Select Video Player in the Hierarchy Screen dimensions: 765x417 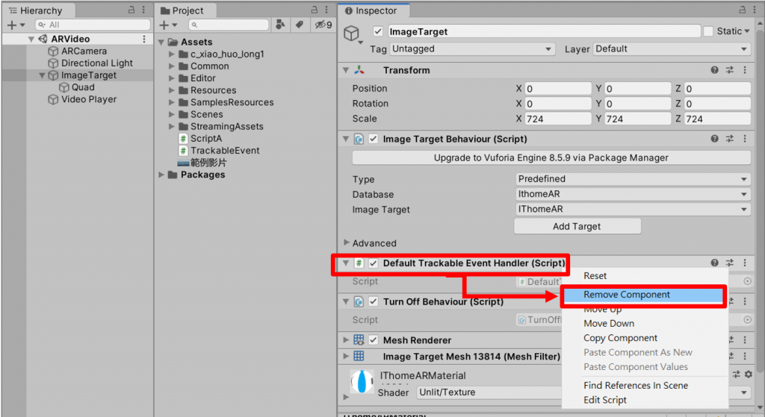click(x=89, y=99)
